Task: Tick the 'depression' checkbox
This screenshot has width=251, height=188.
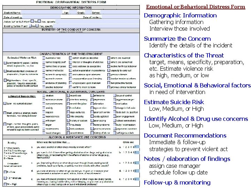Action: tap(92, 100)
